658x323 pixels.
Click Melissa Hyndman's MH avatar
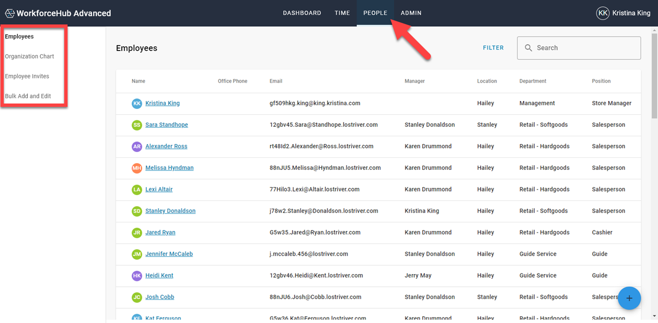(x=137, y=168)
